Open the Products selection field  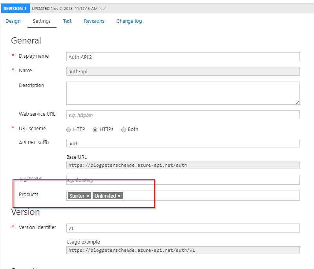coord(177,196)
